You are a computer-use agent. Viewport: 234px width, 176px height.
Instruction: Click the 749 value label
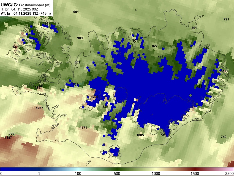pos(224,137)
